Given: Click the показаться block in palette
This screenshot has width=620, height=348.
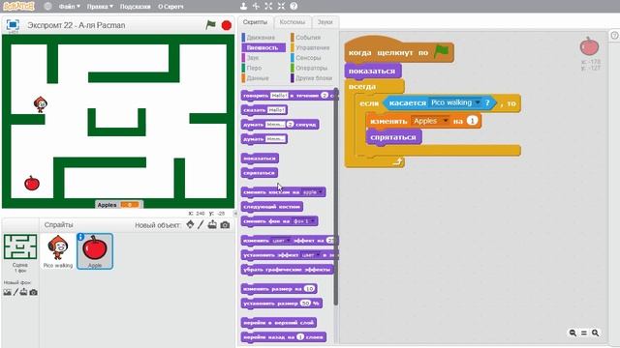Looking at the screenshot, I should click(260, 159).
